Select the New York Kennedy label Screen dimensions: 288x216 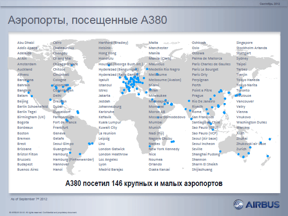pos(164,149)
